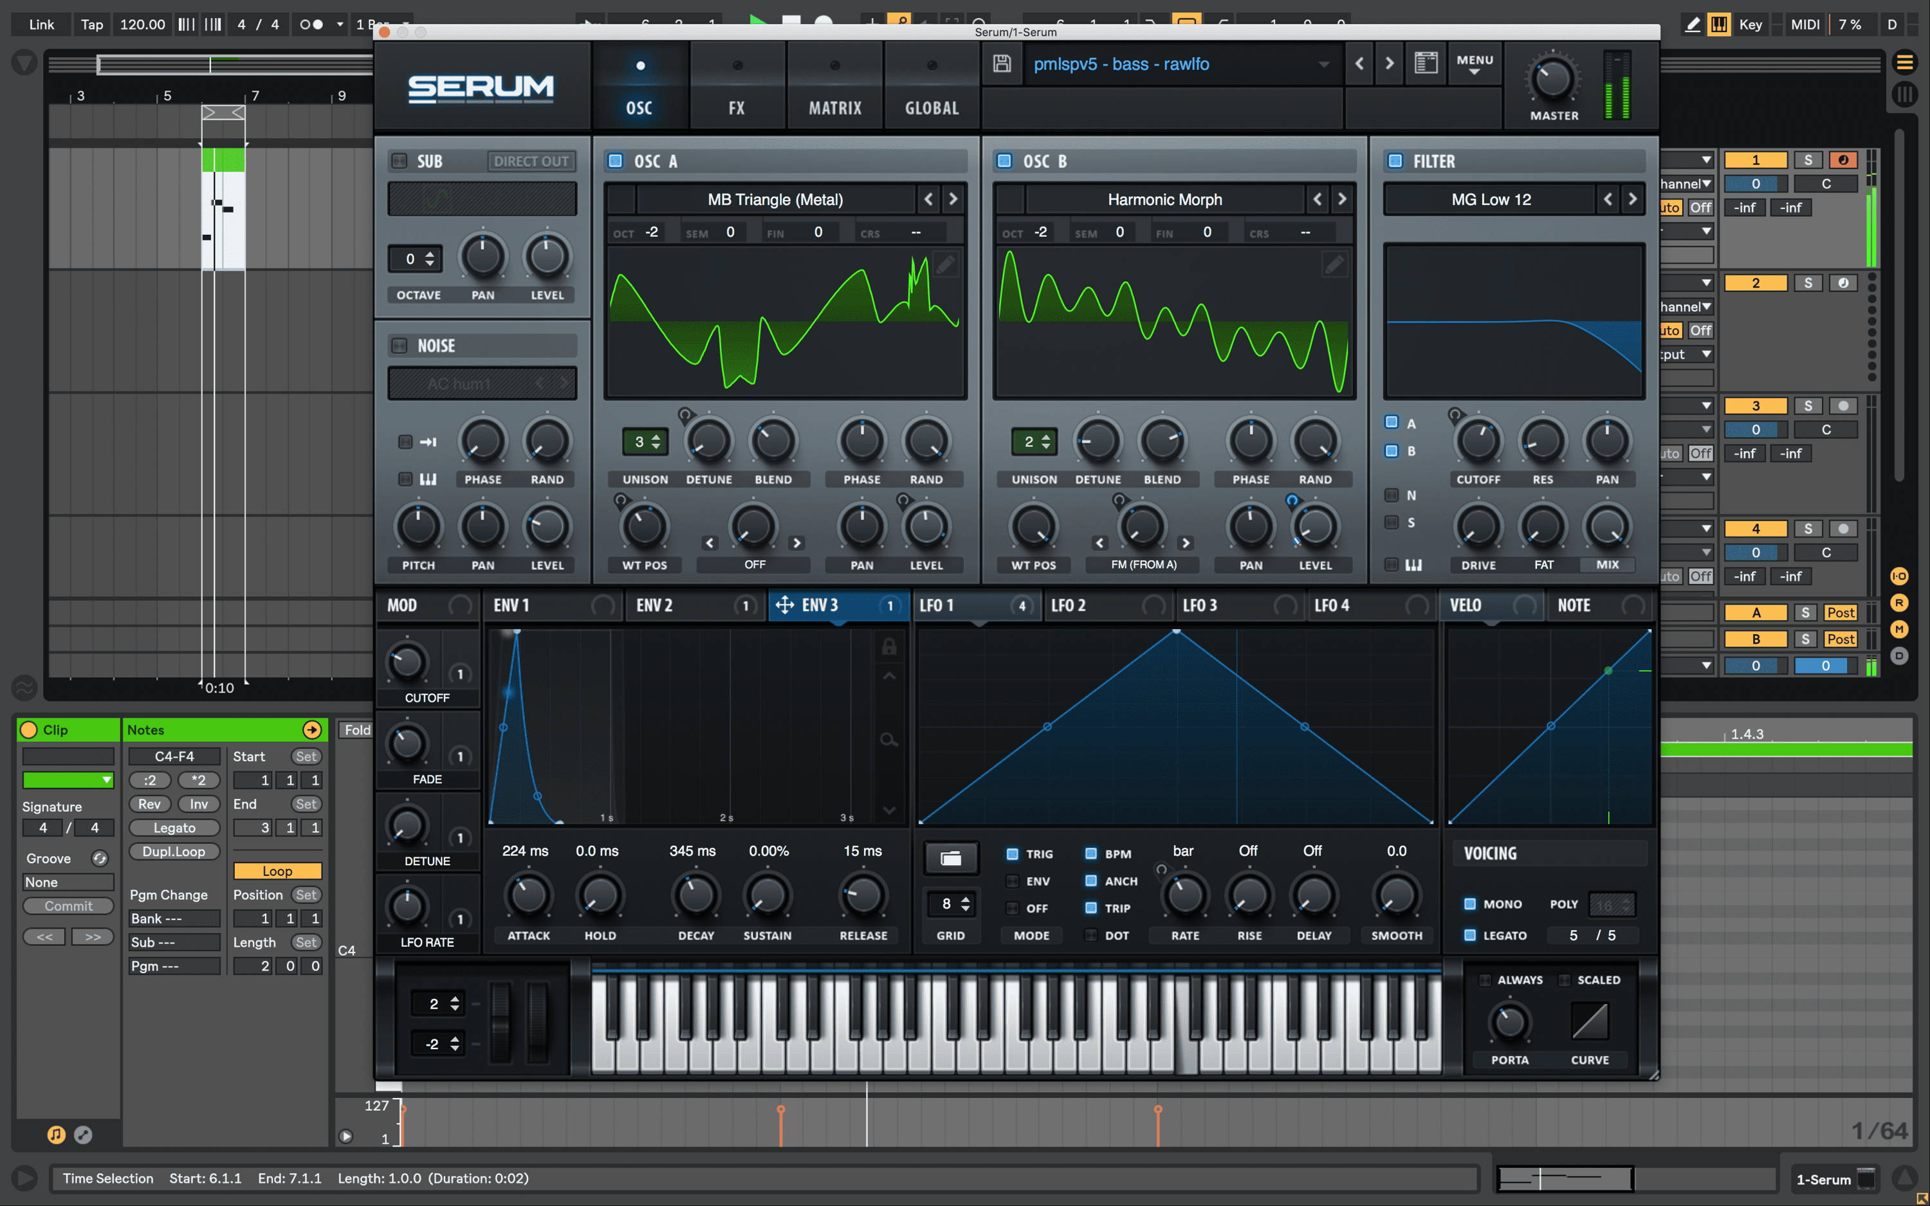Screen dimensions: 1930x1206
Task: Open the preset name dropdown arrow
Action: point(1324,64)
